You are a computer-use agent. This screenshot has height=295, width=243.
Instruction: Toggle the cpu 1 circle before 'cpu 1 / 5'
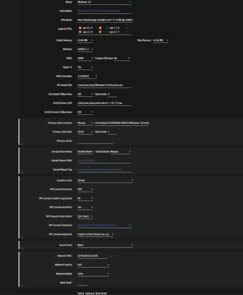tap(107, 28)
